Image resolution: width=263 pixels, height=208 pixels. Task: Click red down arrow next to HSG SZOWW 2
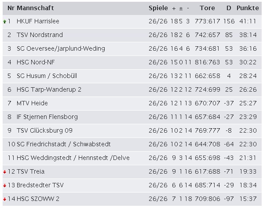5,199
